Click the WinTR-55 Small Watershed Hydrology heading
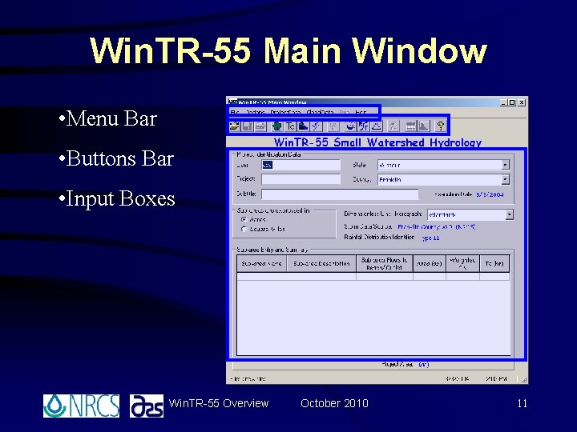 click(x=377, y=142)
